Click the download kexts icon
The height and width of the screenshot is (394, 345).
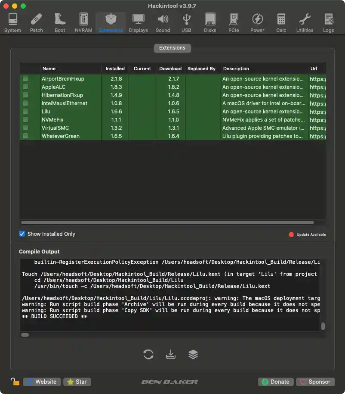point(170,354)
